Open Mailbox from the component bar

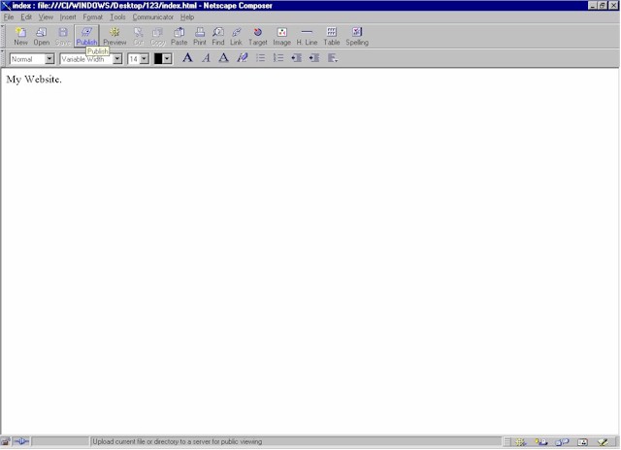tap(541, 441)
